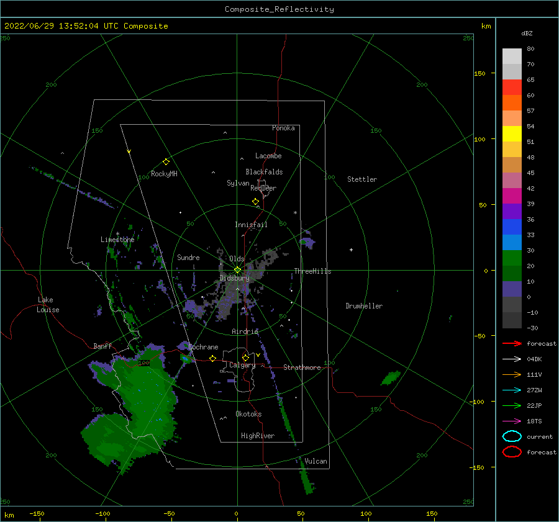Click the red forecast arrow legend icon
This screenshot has width=559, height=522.
[x=512, y=343]
